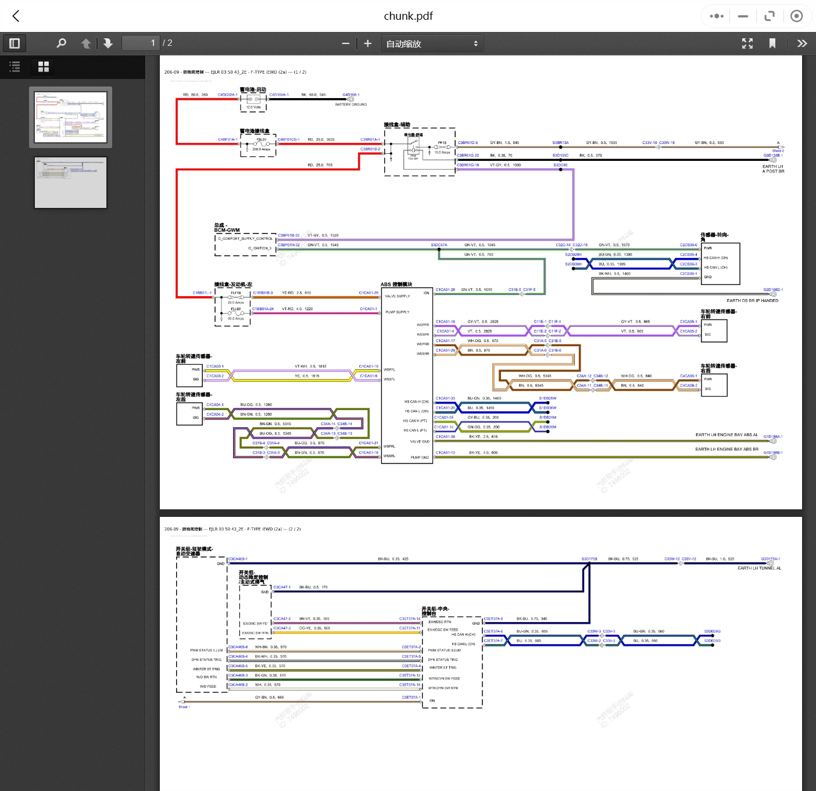Enter presentation fullscreen mode
This screenshot has width=816, height=791.
point(747,44)
